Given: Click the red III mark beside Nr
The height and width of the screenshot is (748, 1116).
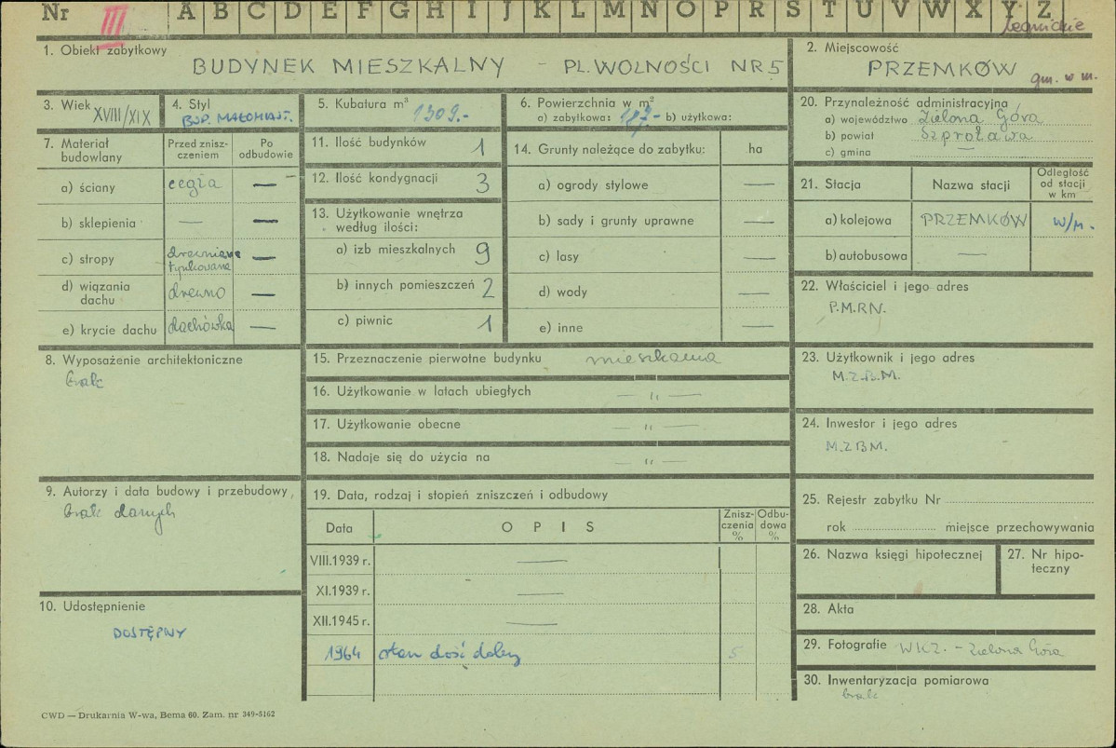Looking at the screenshot, I should point(114,20).
